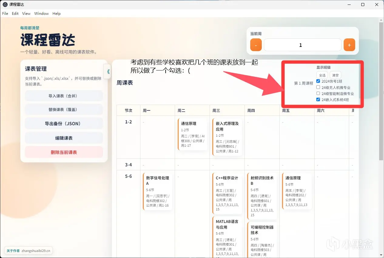Viewport: 384px width, 258px height.
Task: Increase current week with plus button
Action: (349, 45)
